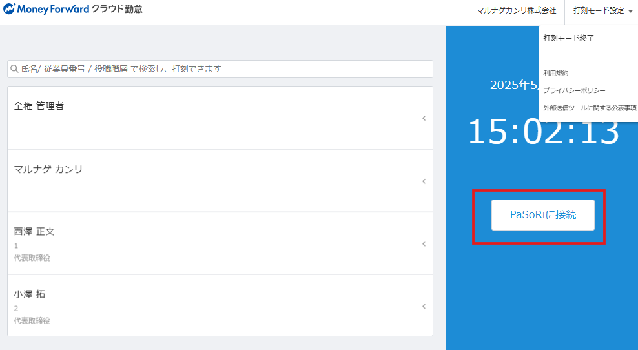
Task: Click the chevron on the マルナゲ カンリ row
Action: pyautogui.click(x=424, y=181)
